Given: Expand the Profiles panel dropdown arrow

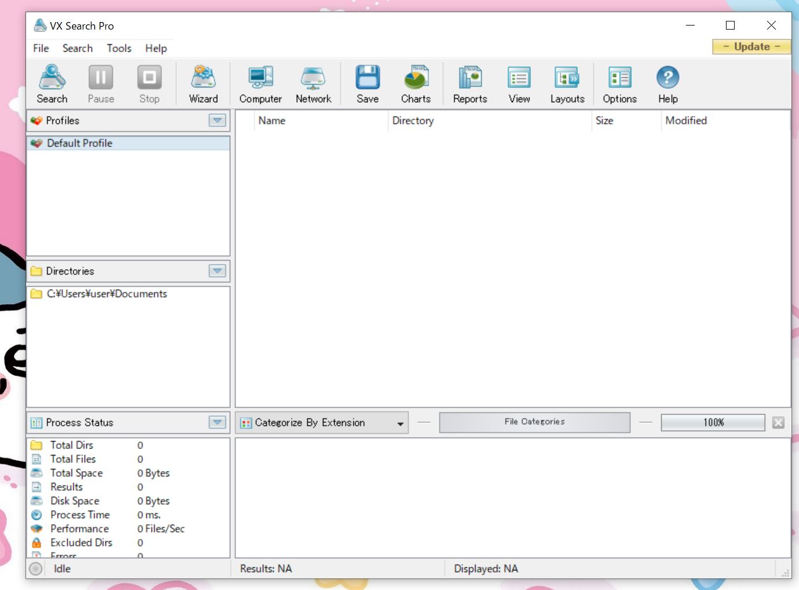Looking at the screenshot, I should pyautogui.click(x=217, y=121).
